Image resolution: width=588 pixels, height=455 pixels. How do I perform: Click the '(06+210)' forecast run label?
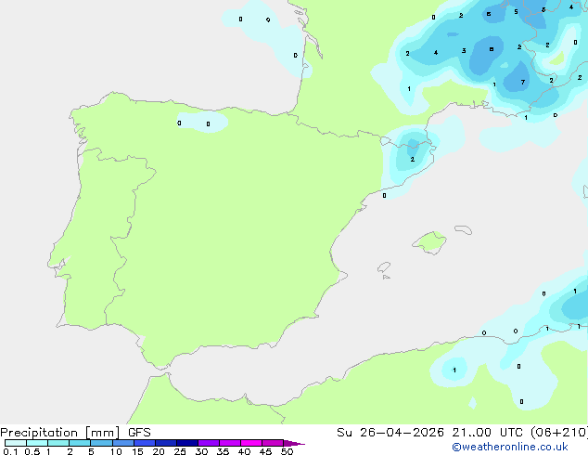(559, 433)
